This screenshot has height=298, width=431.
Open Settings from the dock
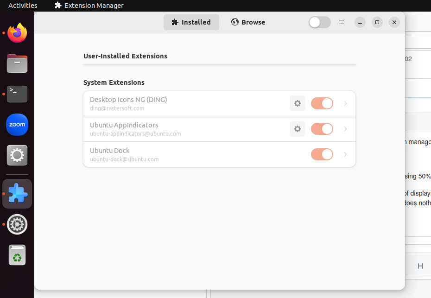pyautogui.click(x=17, y=155)
